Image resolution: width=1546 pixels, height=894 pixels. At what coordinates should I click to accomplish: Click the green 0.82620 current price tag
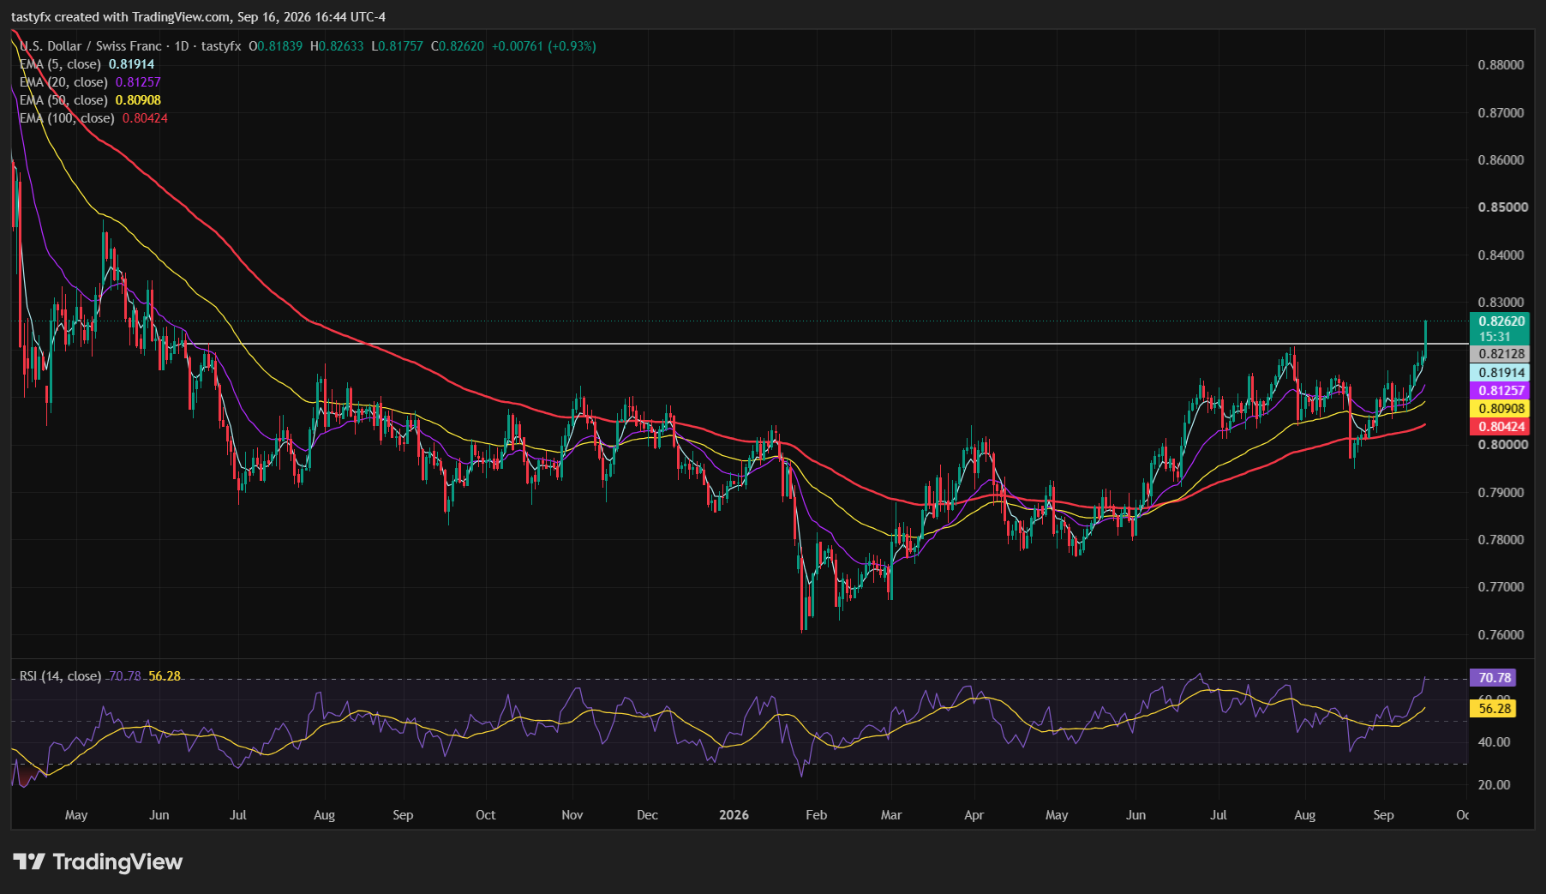(1500, 321)
